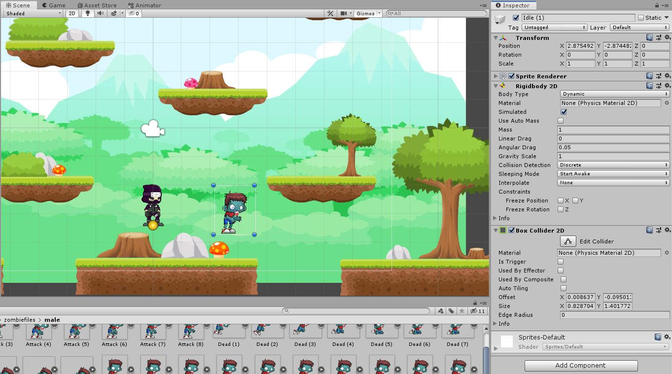Open the Body Type dropdown
This screenshot has width=672, height=374.
(x=615, y=94)
